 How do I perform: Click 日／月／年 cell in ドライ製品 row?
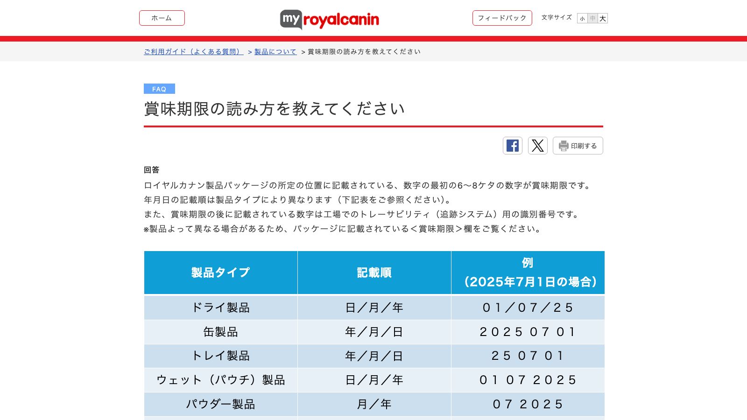click(374, 308)
